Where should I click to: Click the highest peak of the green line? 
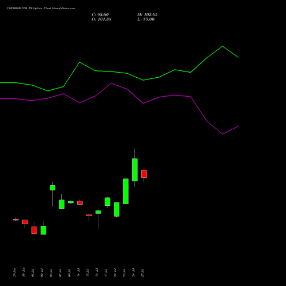[x=223, y=46]
